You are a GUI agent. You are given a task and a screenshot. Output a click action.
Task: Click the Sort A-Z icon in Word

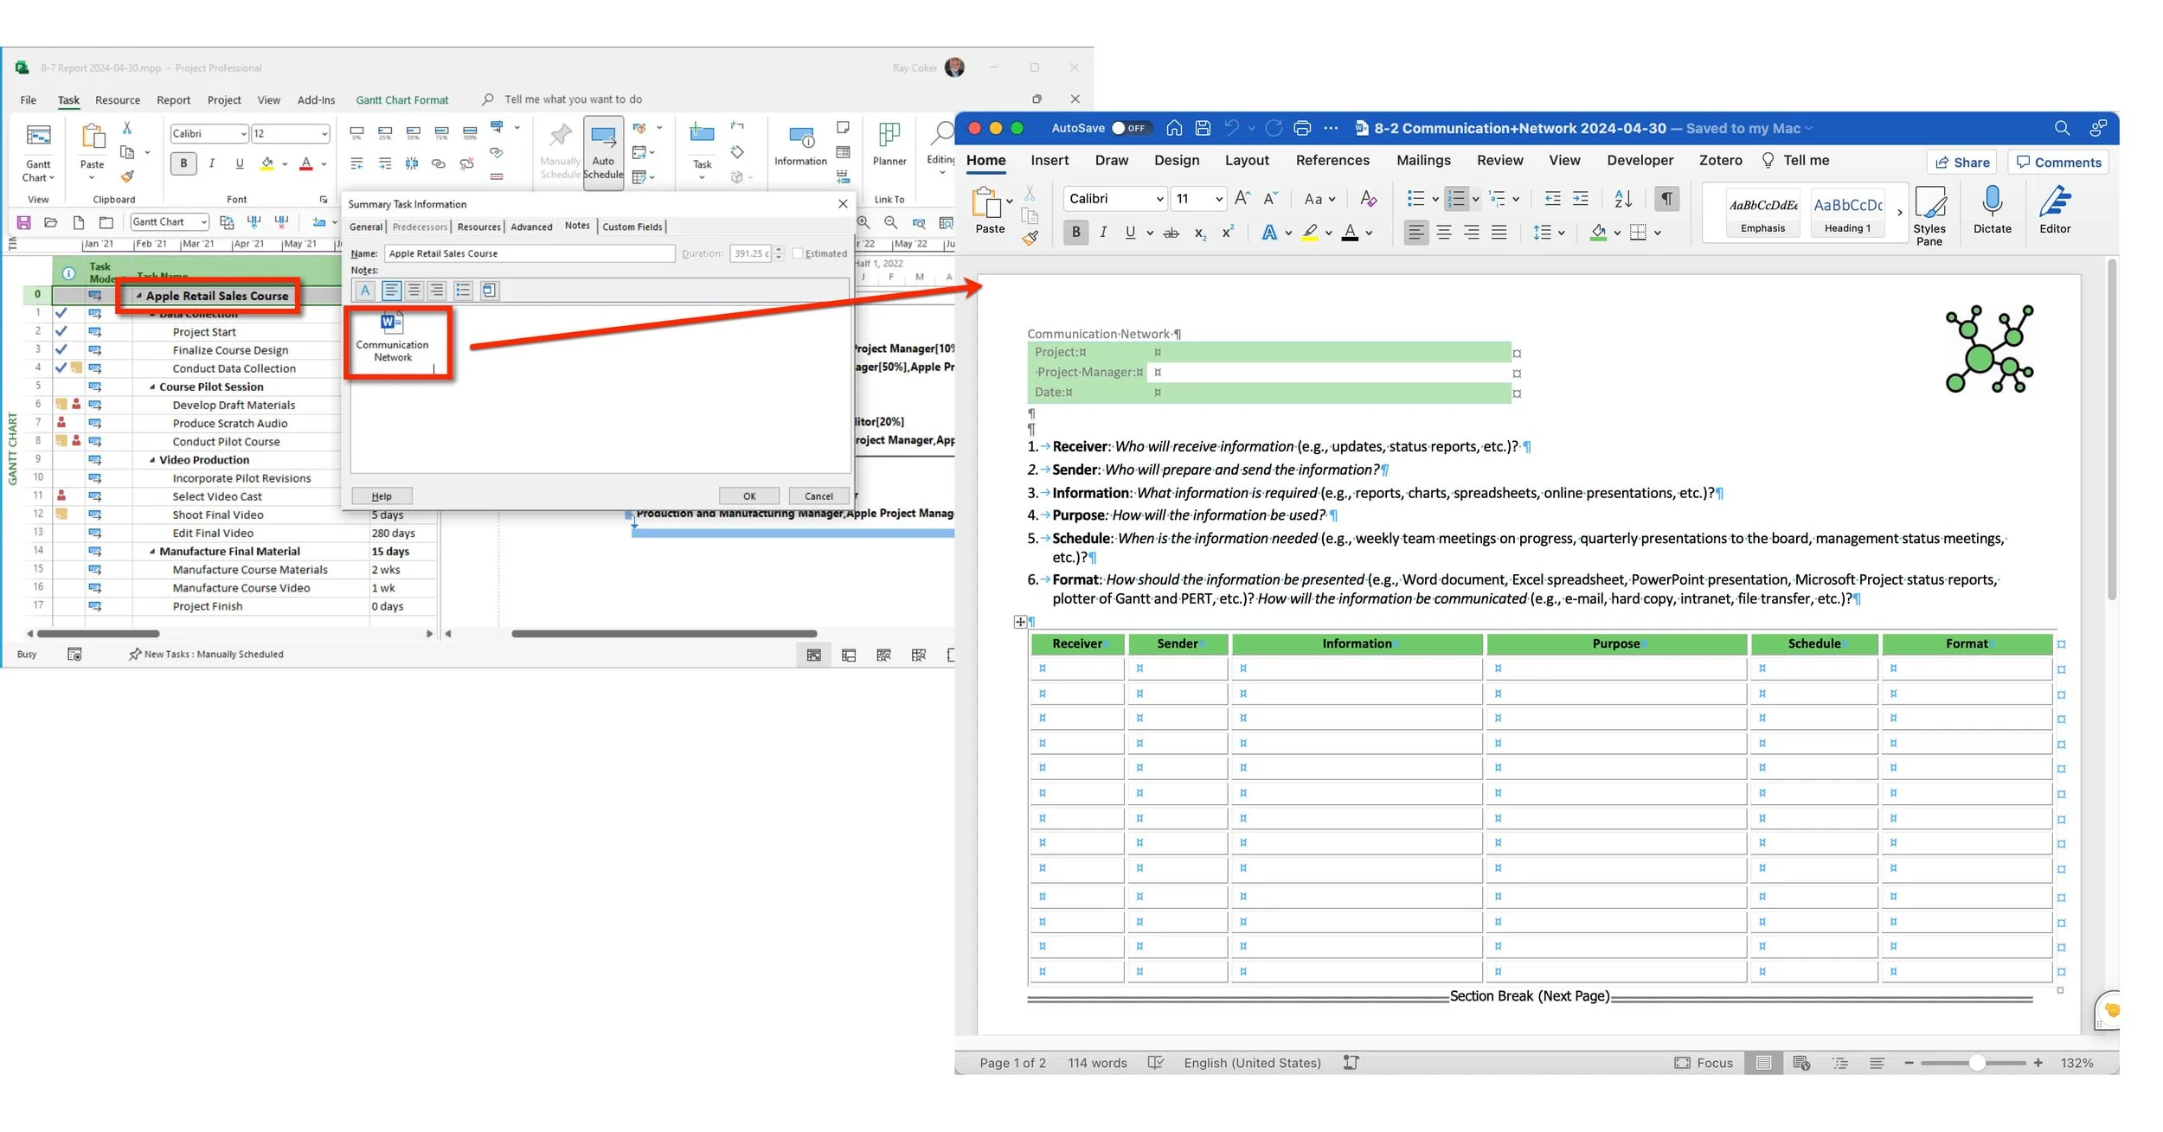point(1623,199)
